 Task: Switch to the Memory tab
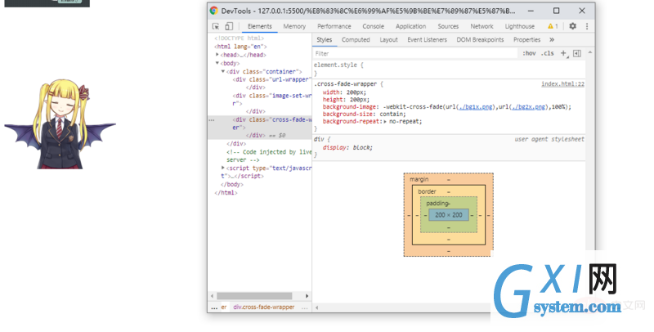294,26
